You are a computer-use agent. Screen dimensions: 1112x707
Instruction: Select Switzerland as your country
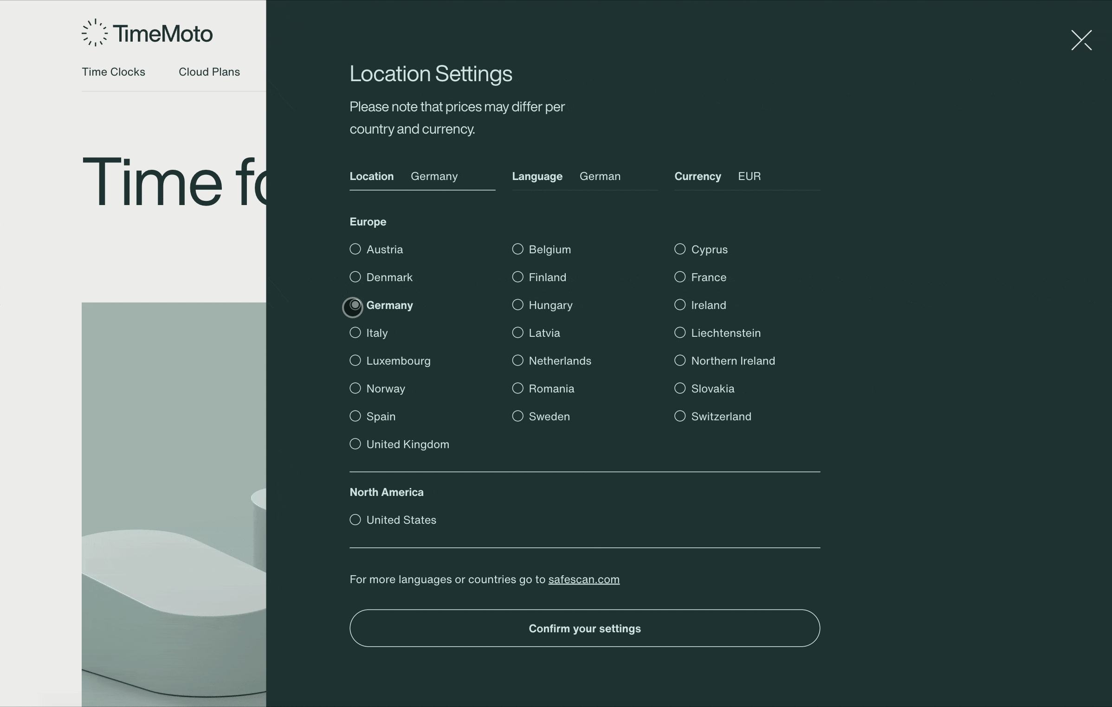(x=679, y=416)
